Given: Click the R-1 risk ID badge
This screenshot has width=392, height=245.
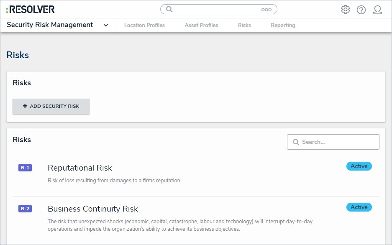Looking at the screenshot, I should pyautogui.click(x=25, y=168).
